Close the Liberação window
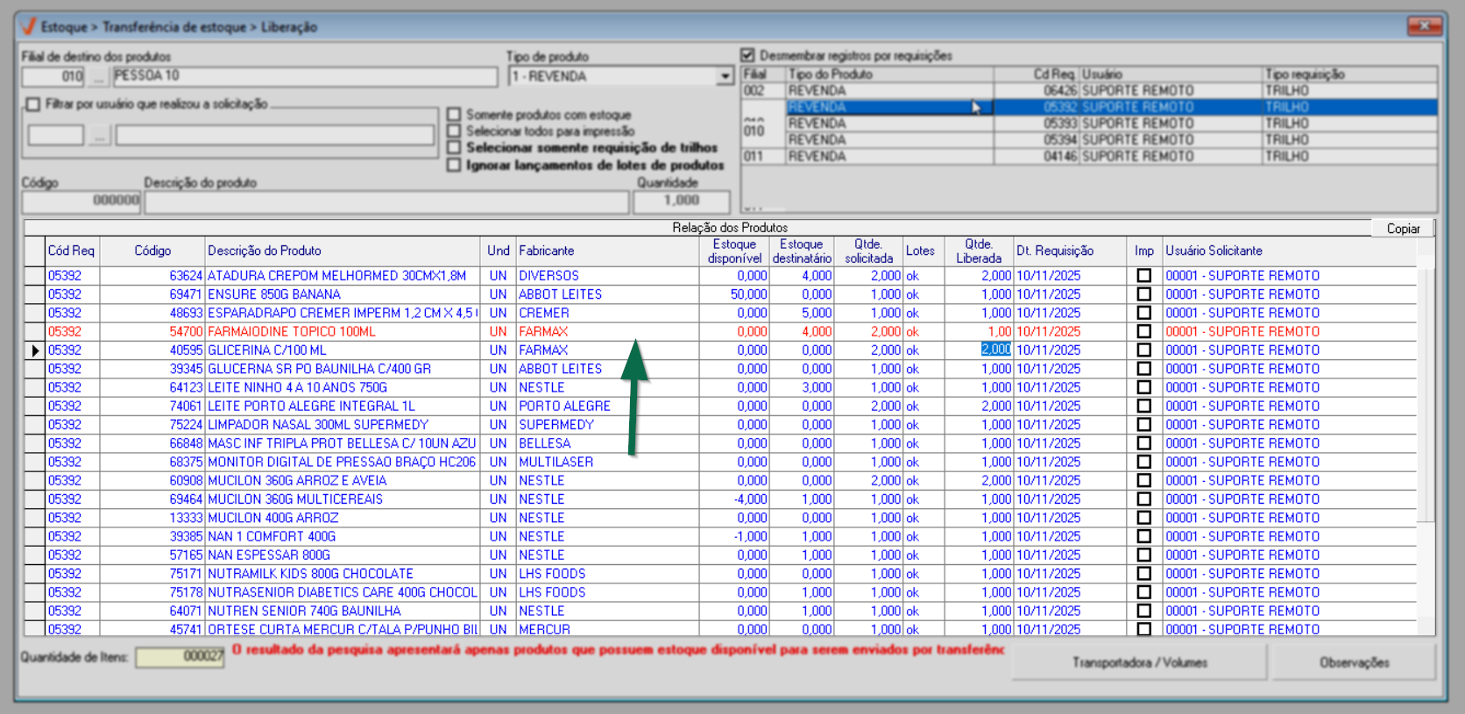The height and width of the screenshot is (714, 1465). click(1424, 26)
